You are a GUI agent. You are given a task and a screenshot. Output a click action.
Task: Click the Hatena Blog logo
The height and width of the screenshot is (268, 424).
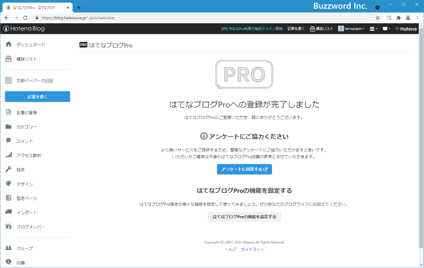coord(24,29)
